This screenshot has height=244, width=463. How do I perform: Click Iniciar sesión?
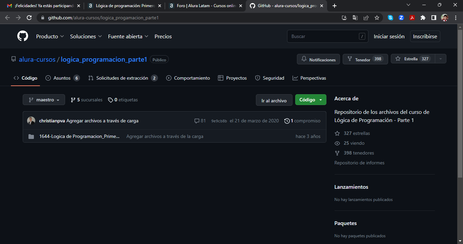click(389, 36)
